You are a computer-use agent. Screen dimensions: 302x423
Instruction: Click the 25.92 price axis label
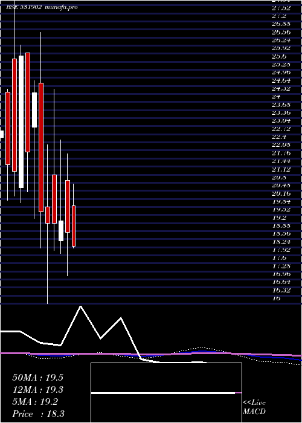(x=281, y=48)
